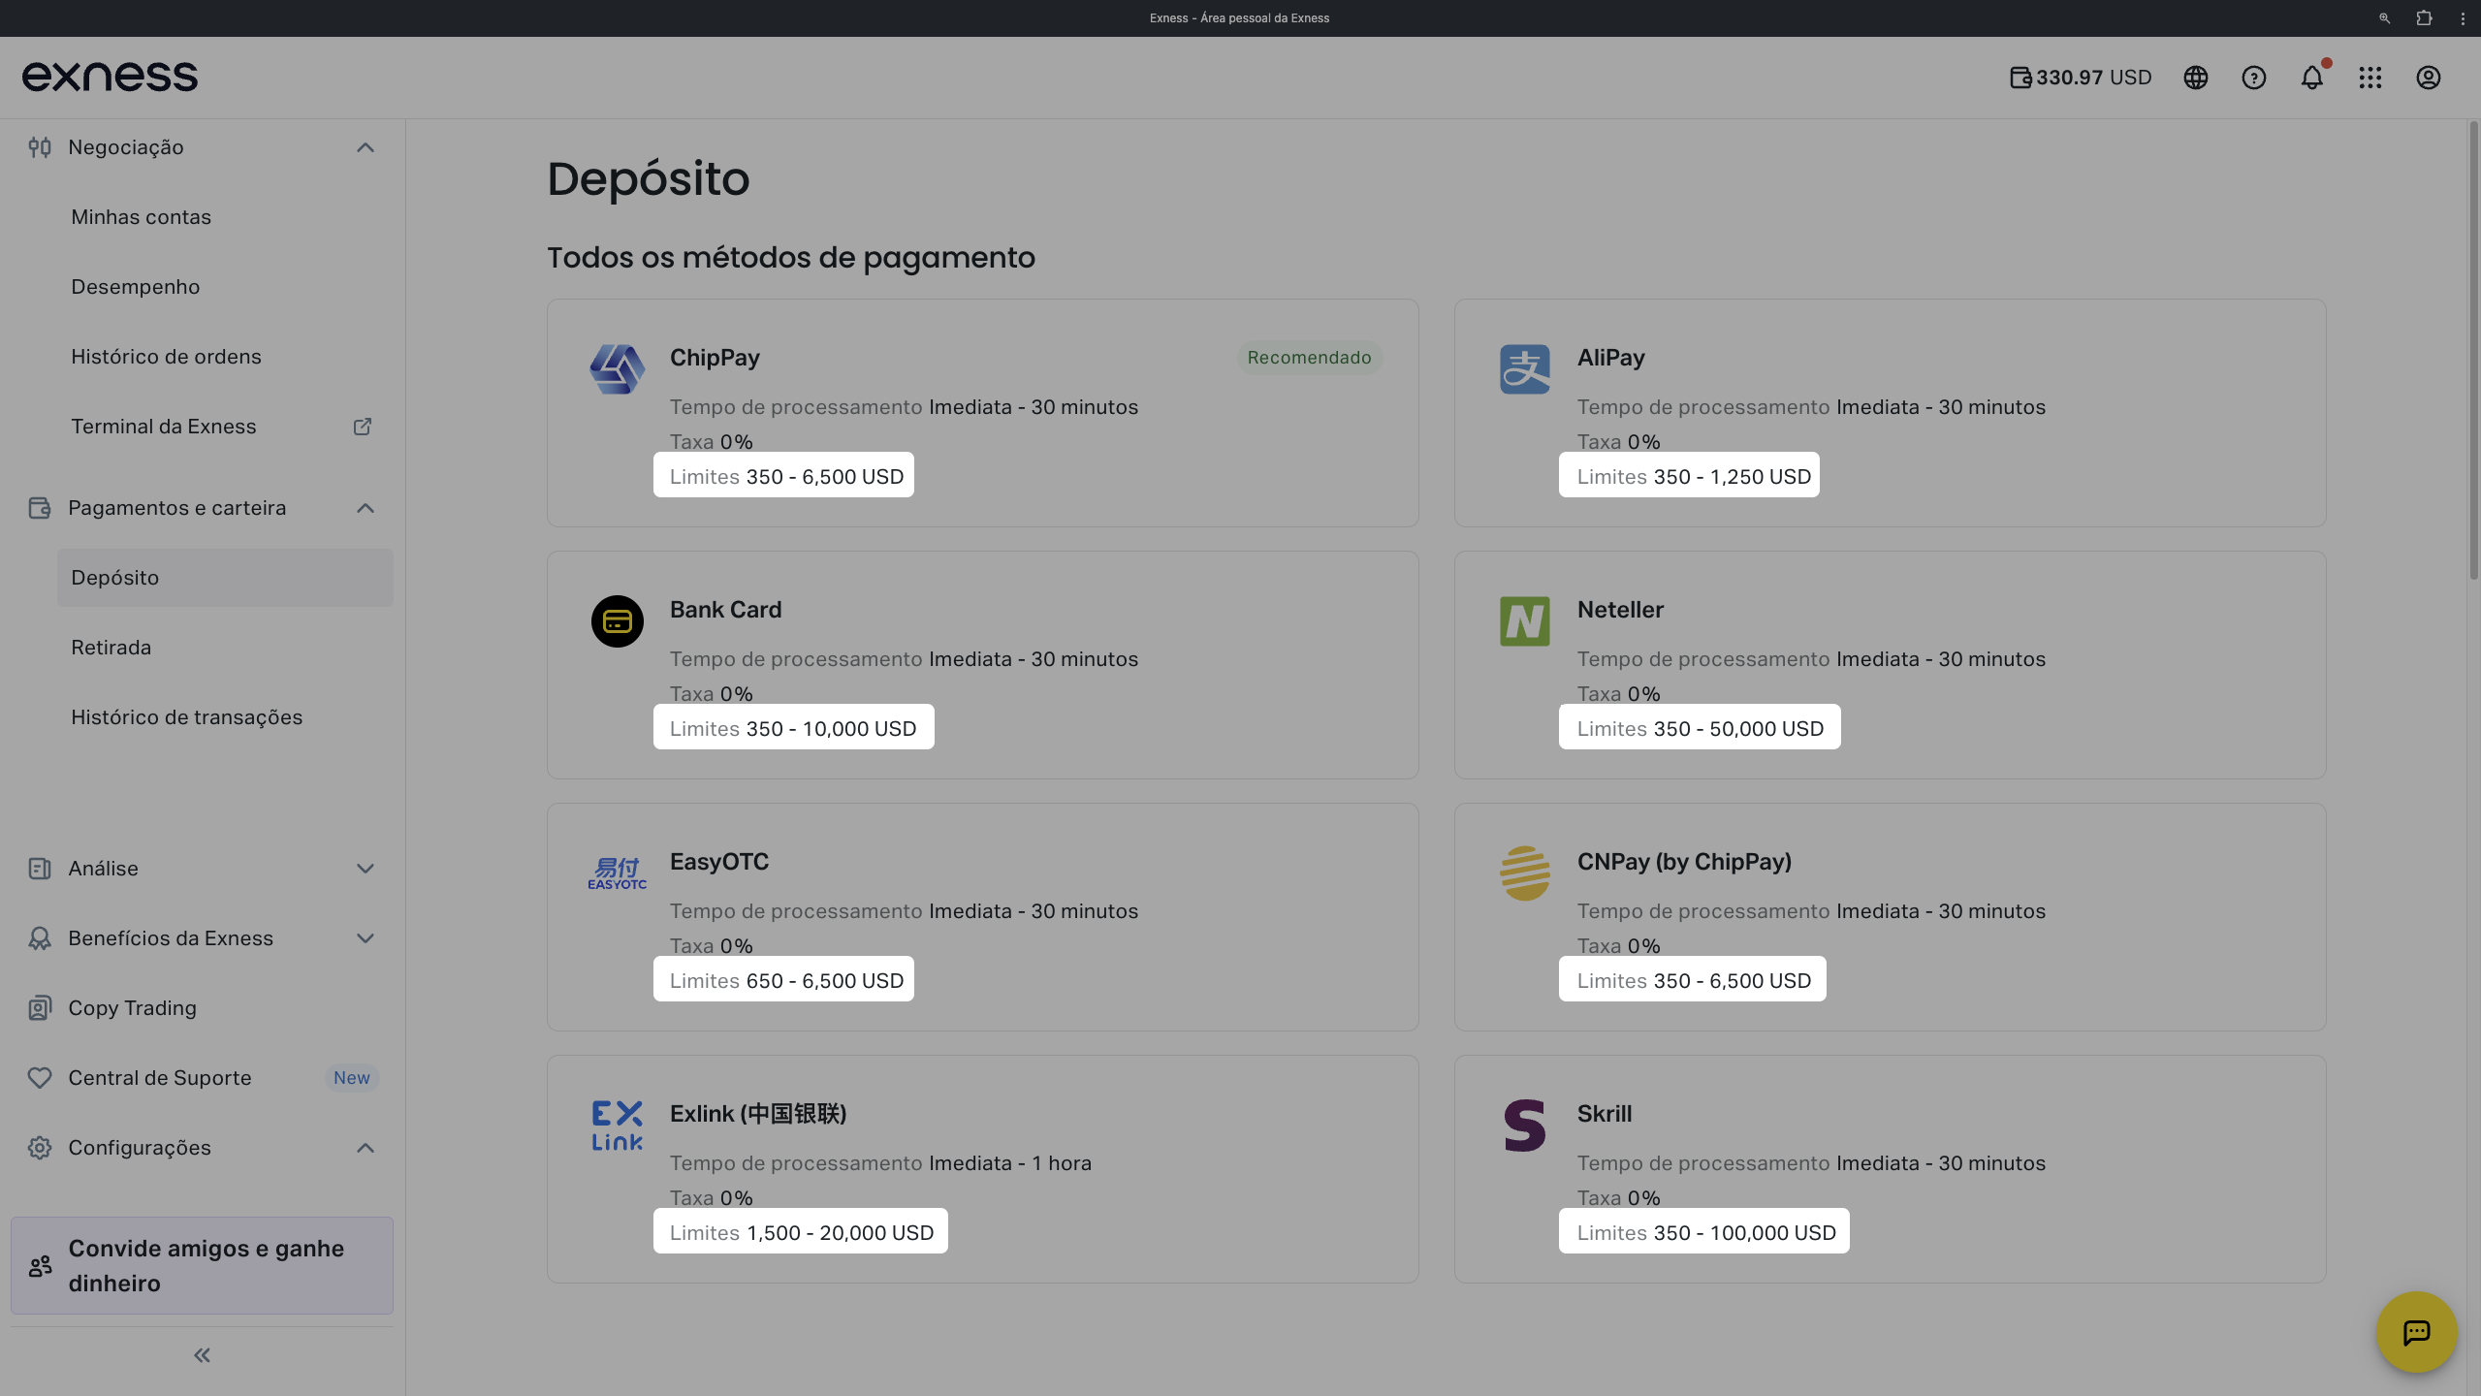Click Bank Card limits 350 - 10,000 USD

[793, 727]
